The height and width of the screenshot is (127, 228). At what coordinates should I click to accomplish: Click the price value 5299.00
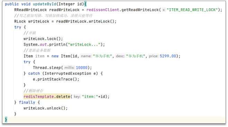168,56
